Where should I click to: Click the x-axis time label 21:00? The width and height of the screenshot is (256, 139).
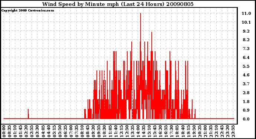(x=205, y=131)
